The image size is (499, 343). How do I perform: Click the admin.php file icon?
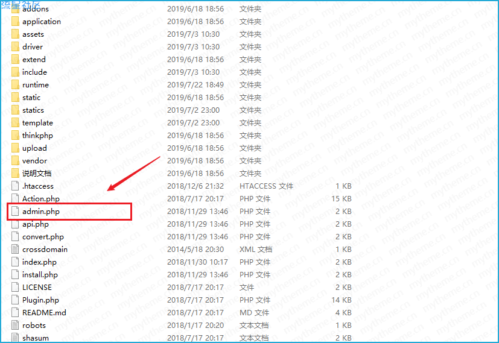pyautogui.click(x=15, y=212)
